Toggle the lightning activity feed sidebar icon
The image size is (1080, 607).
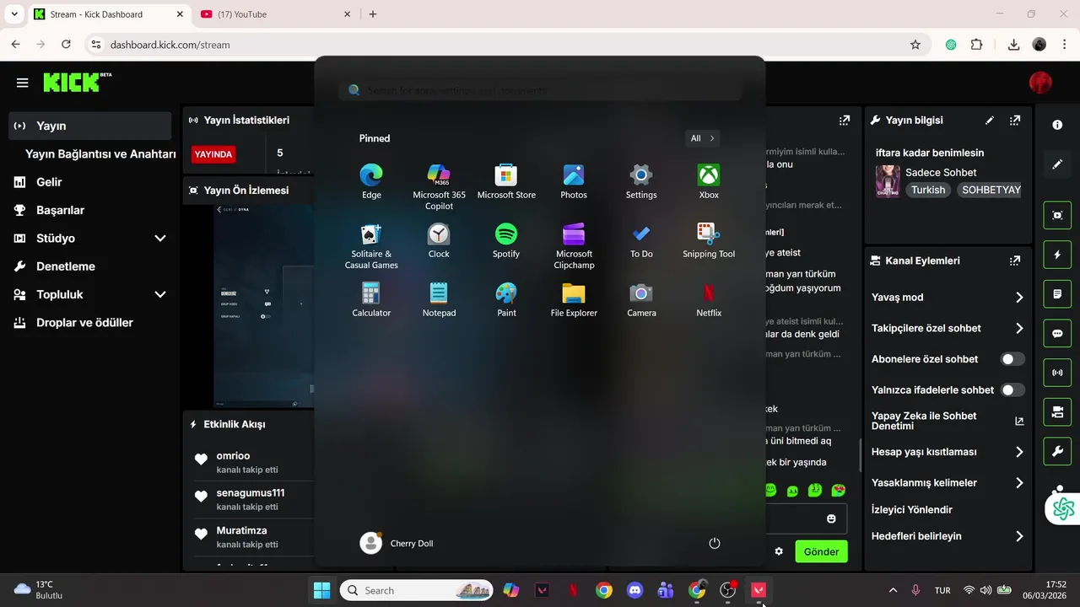coord(1057,255)
